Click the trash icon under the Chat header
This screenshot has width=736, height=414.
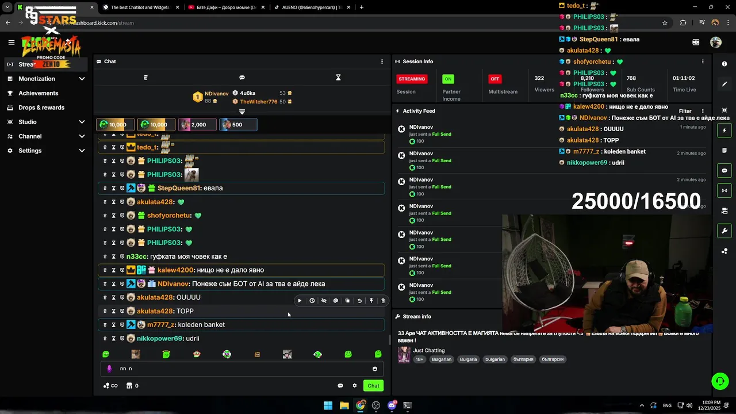[x=145, y=78]
